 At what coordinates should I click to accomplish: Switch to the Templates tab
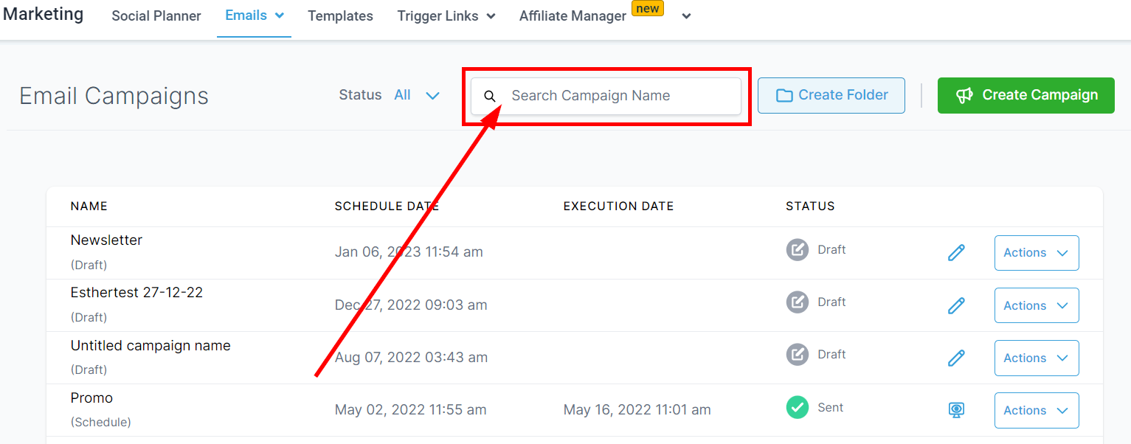(x=340, y=16)
